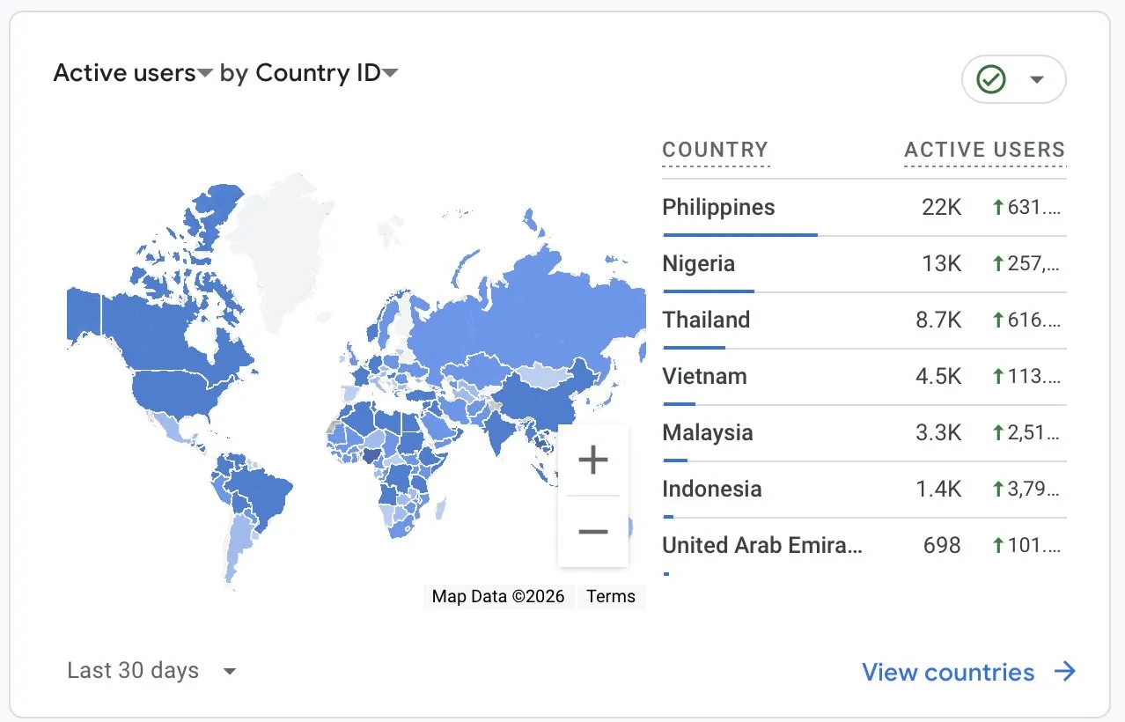Click the arrow icon beside View countries
The height and width of the screenshot is (722, 1125).
coord(1065,672)
